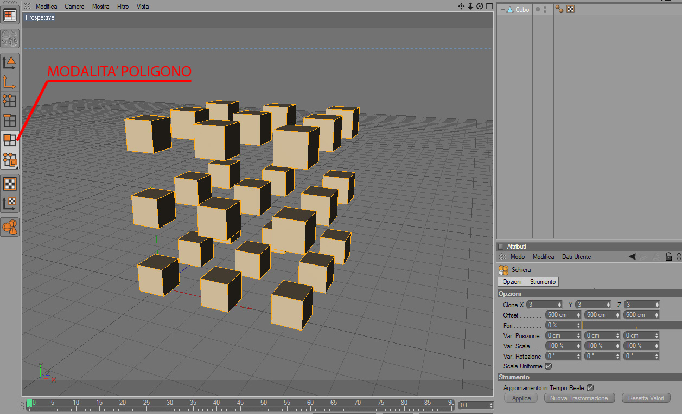Select the Phong tag of Cubo

tap(559, 9)
